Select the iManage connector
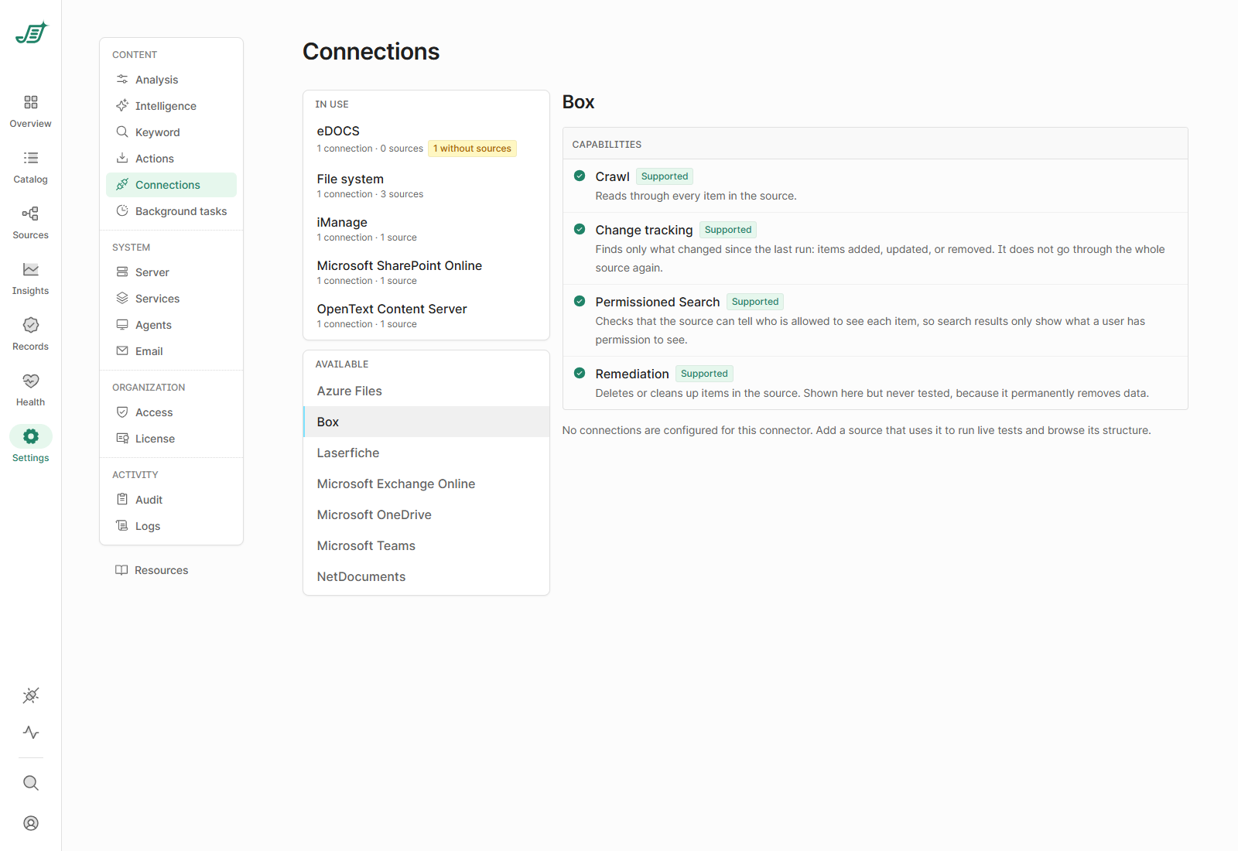 (x=426, y=229)
